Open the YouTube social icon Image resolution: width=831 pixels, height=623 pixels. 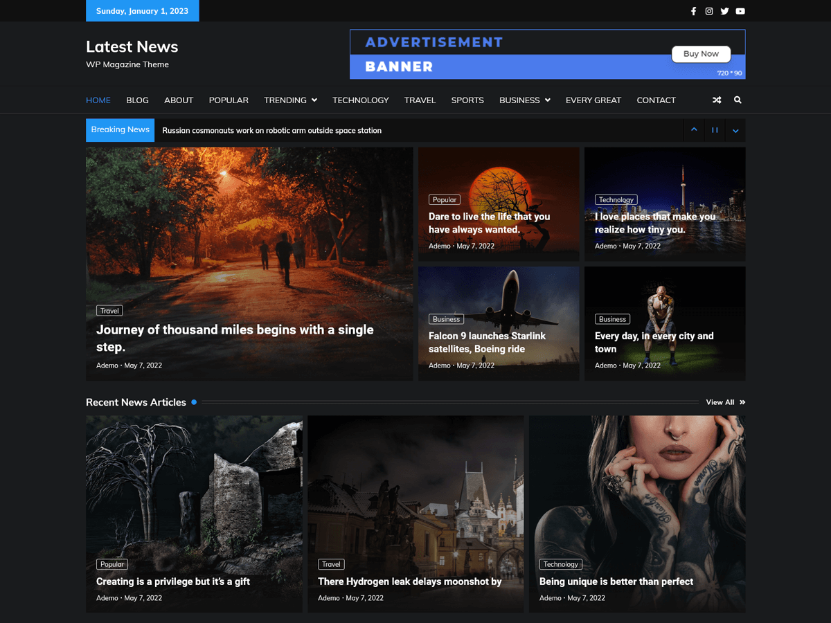740,11
